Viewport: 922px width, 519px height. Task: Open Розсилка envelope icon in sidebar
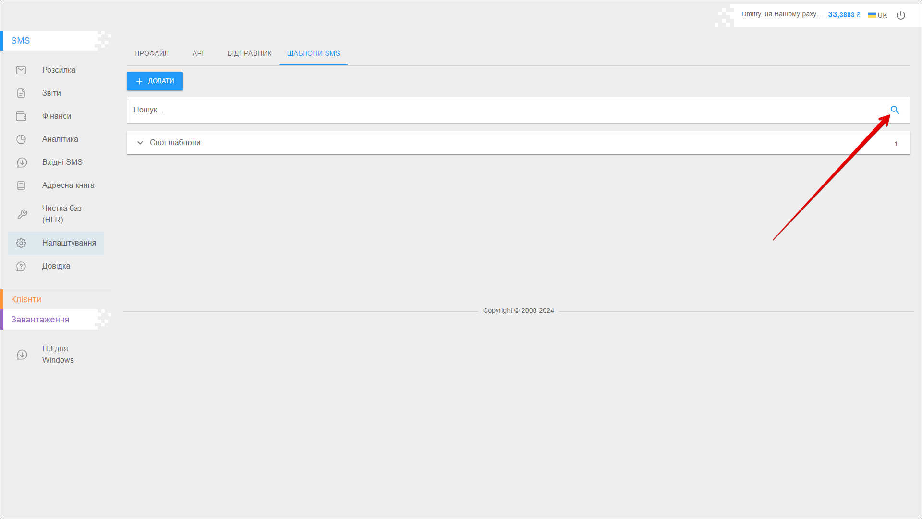pyautogui.click(x=21, y=70)
